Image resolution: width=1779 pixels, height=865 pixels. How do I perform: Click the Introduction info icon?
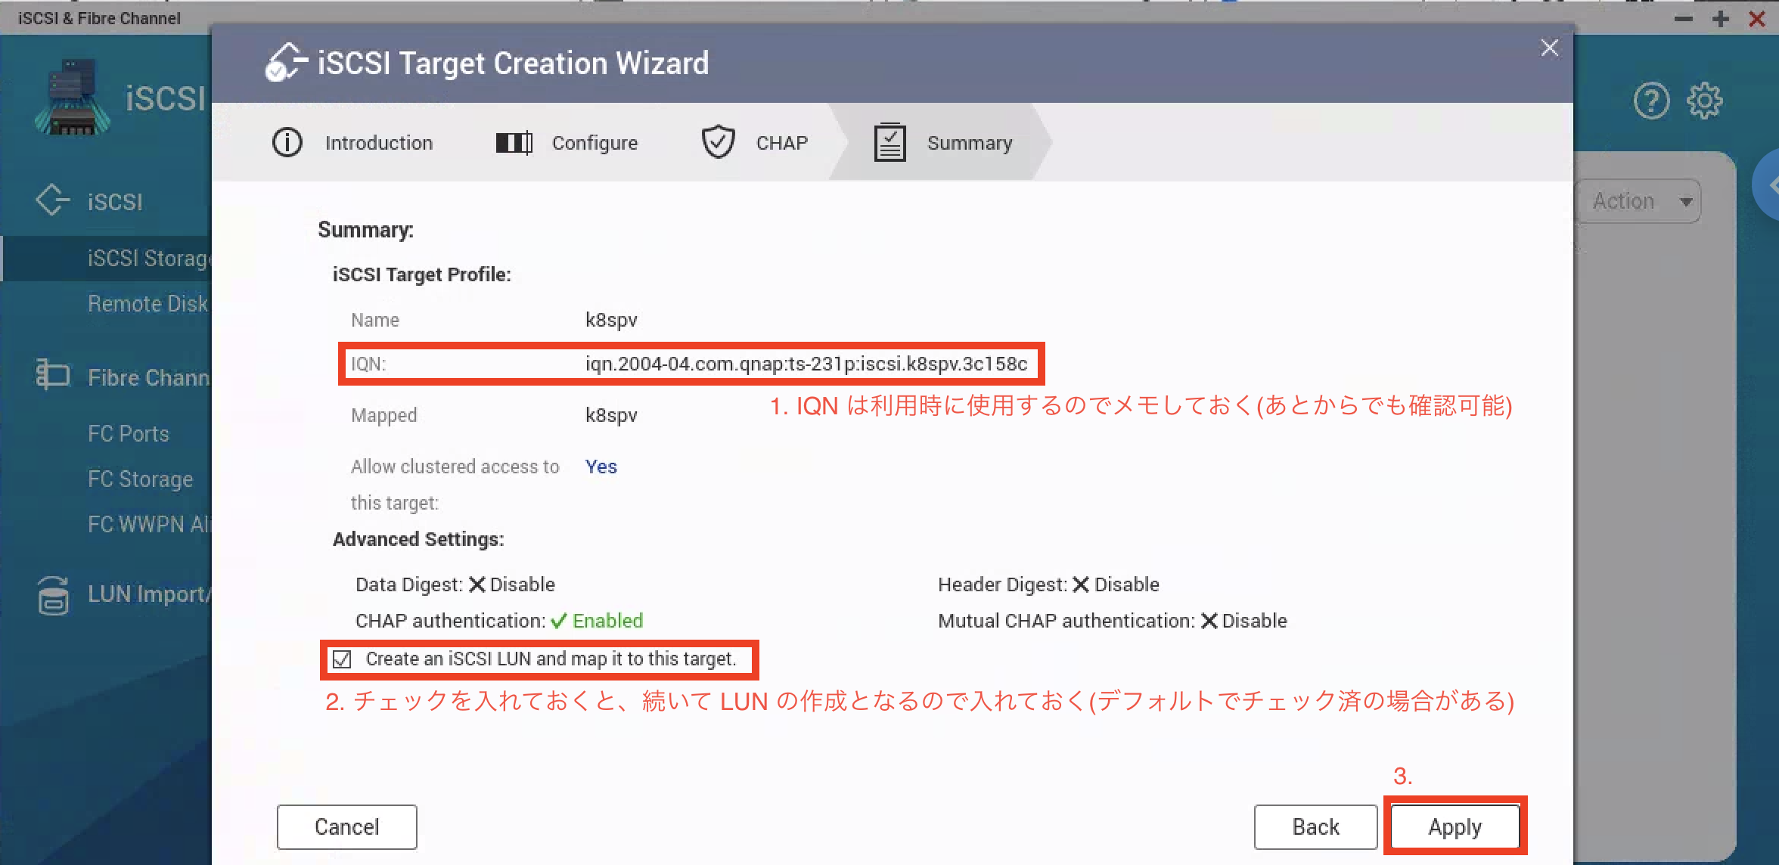(287, 142)
